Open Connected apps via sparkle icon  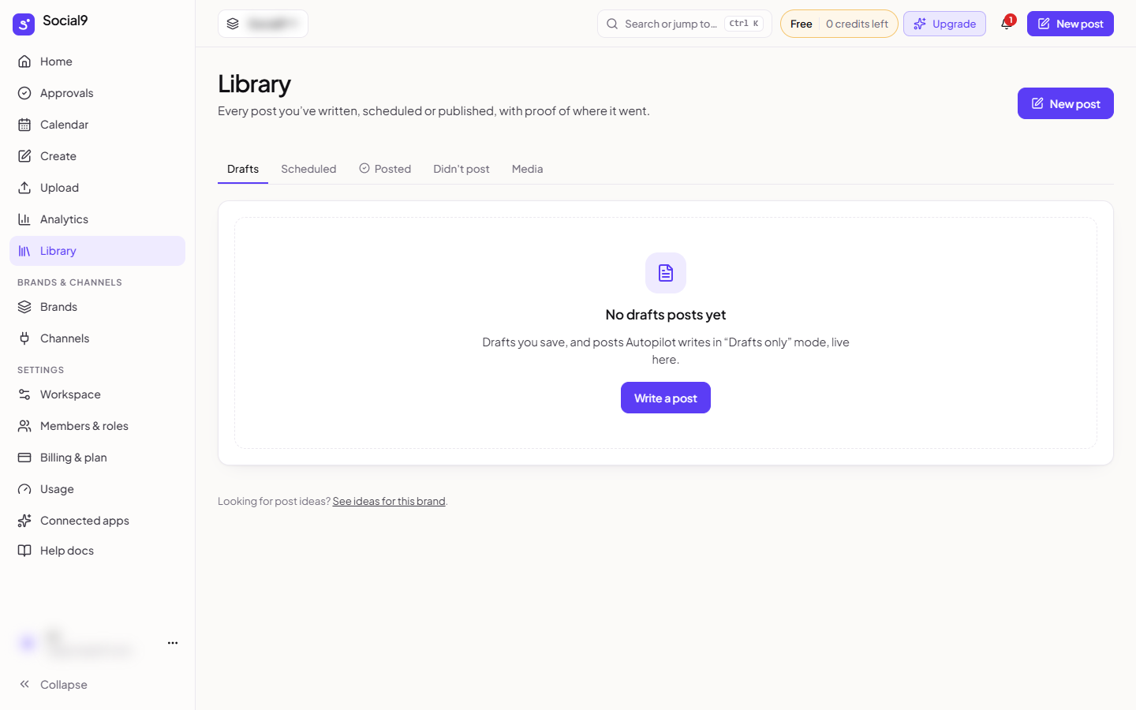tap(24, 521)
